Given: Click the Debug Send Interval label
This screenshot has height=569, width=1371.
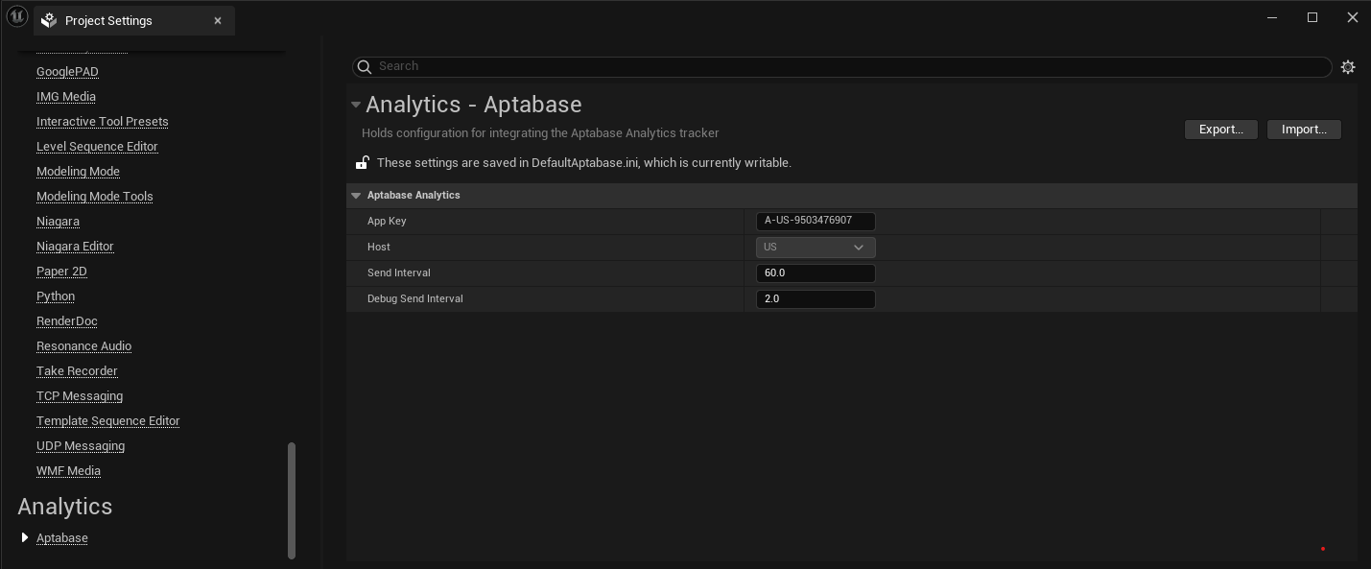Looking at the screenshot, I should click(x=415, y=298).
